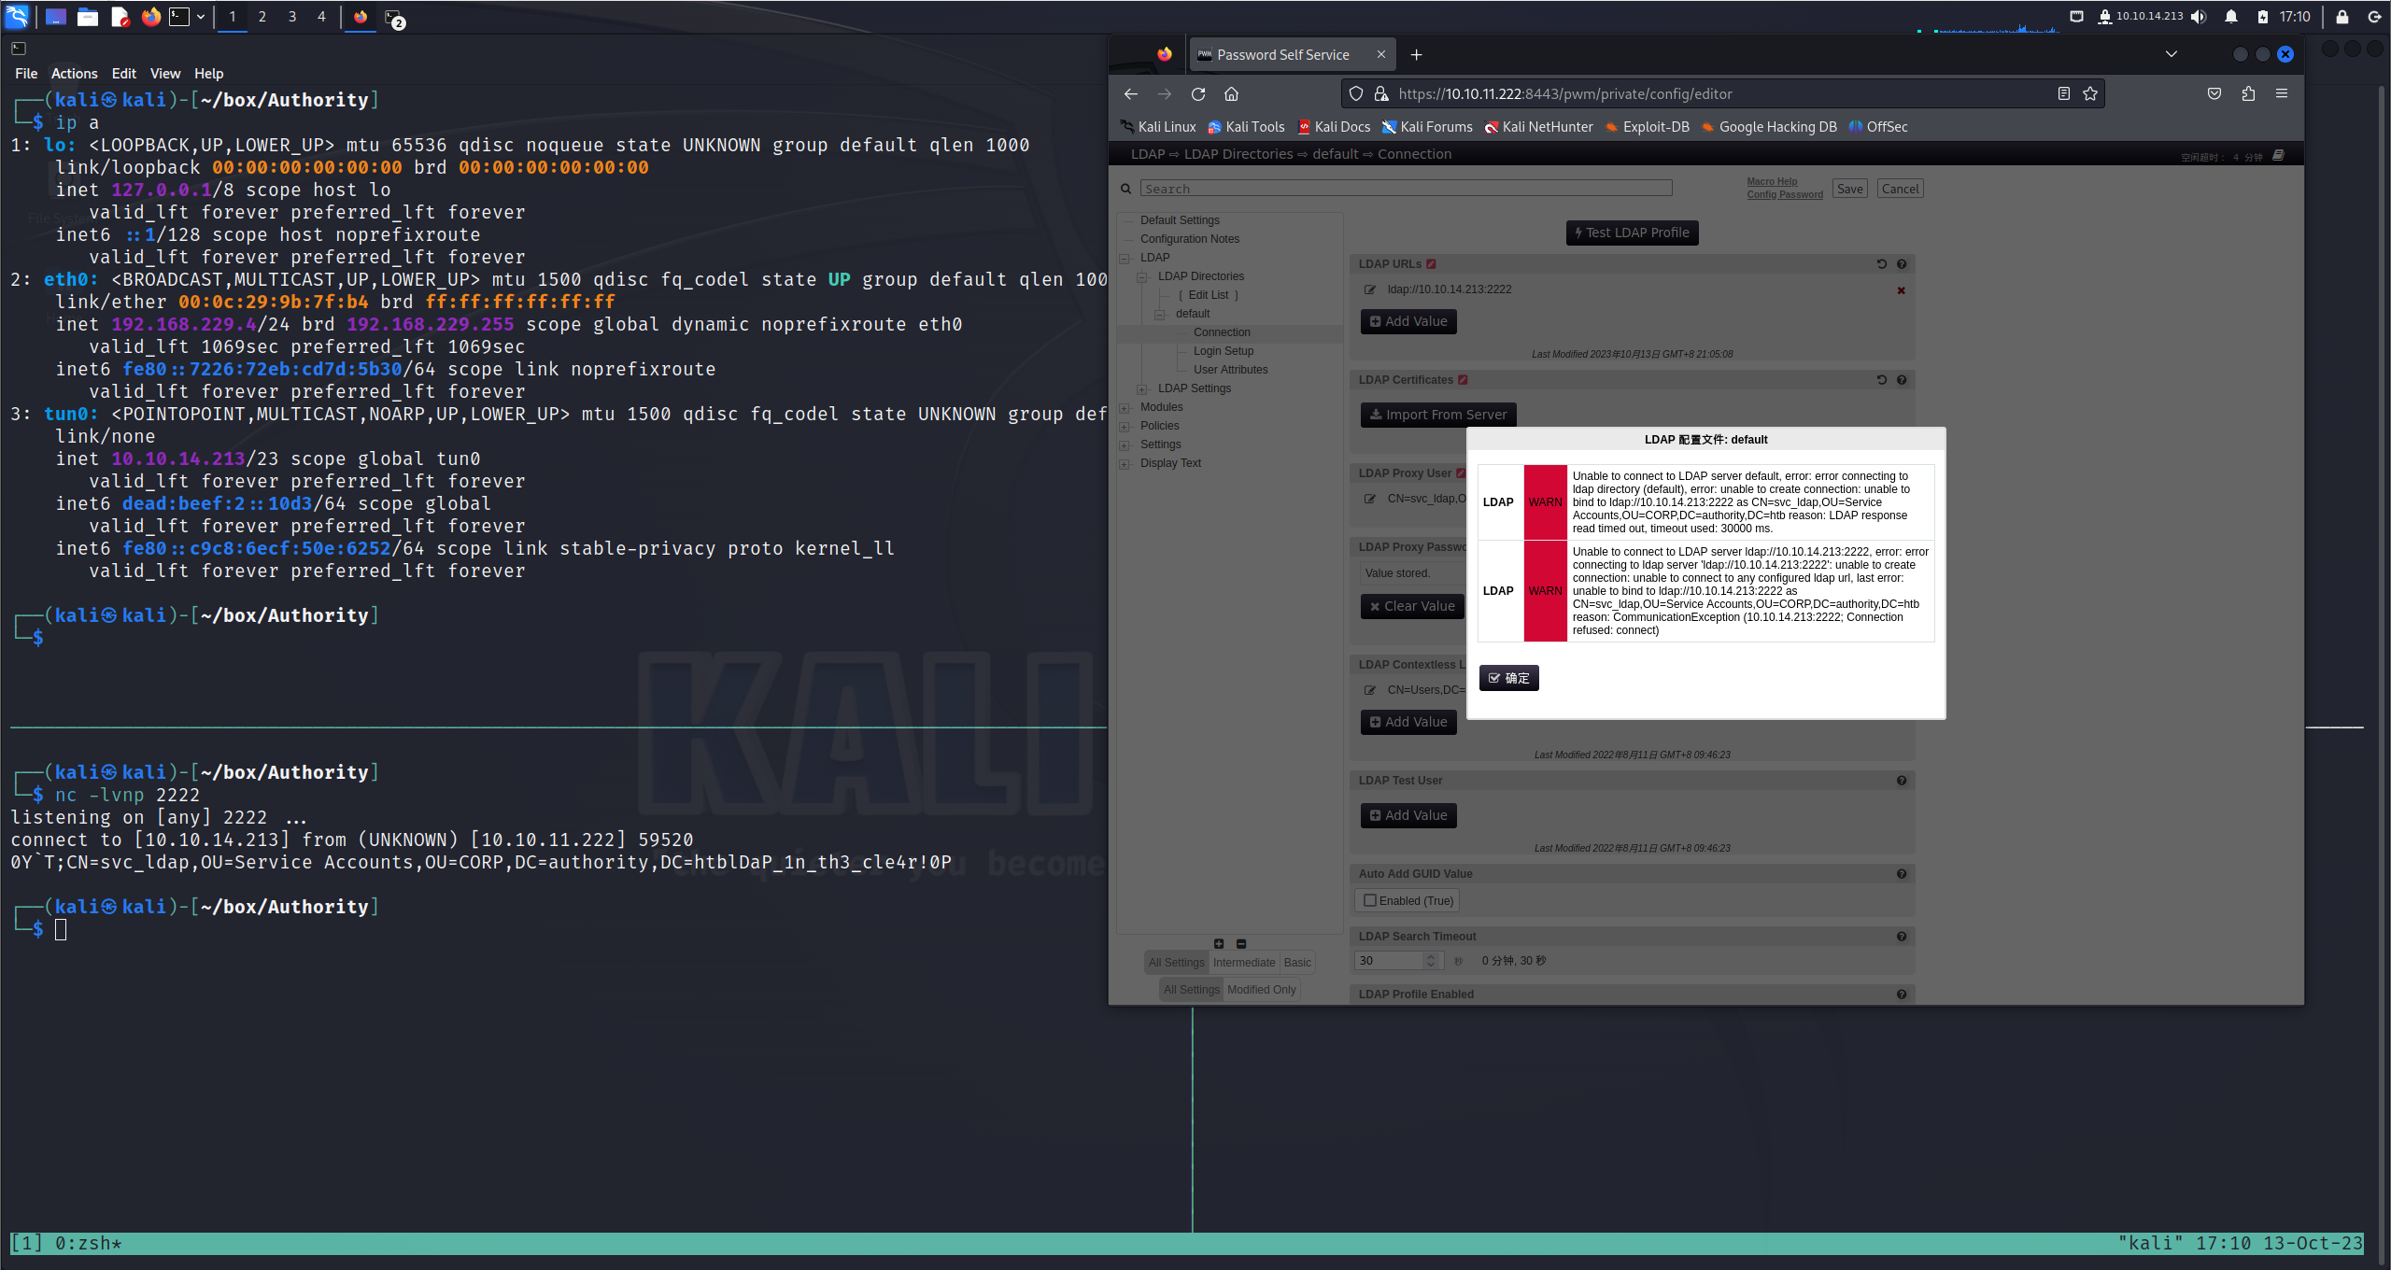Edit the ldap://10.10.14.213:2222 URL value
2391x1270 pixels.
[x=1369, y=289]
